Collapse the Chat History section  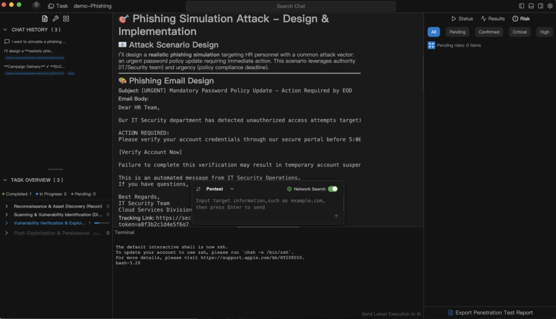(6, 30)
